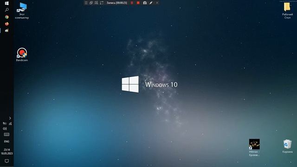Image resolution: width=297 pixels, height=167 pixels.
Task: Open the Bandicam recording bar menu
Action: coord(86,3)
